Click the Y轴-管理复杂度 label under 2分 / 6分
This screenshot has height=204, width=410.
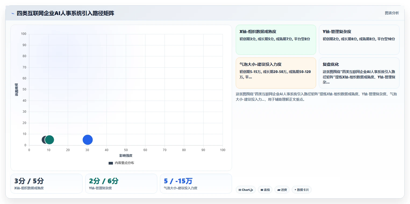click(100, 188)
